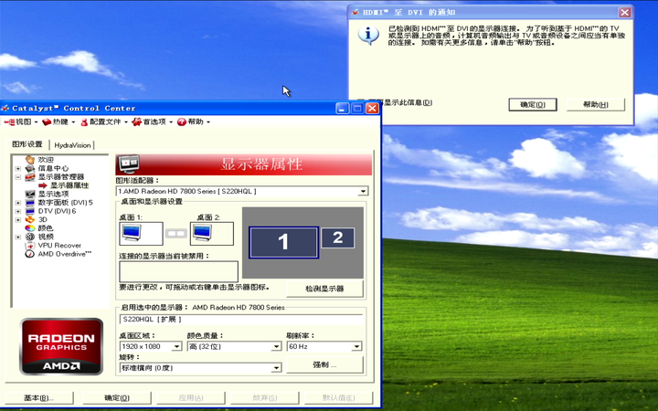Viewport: 658px width, 411px height.
Task: Open the 视图 menu
Action: (x=21, y=122)
